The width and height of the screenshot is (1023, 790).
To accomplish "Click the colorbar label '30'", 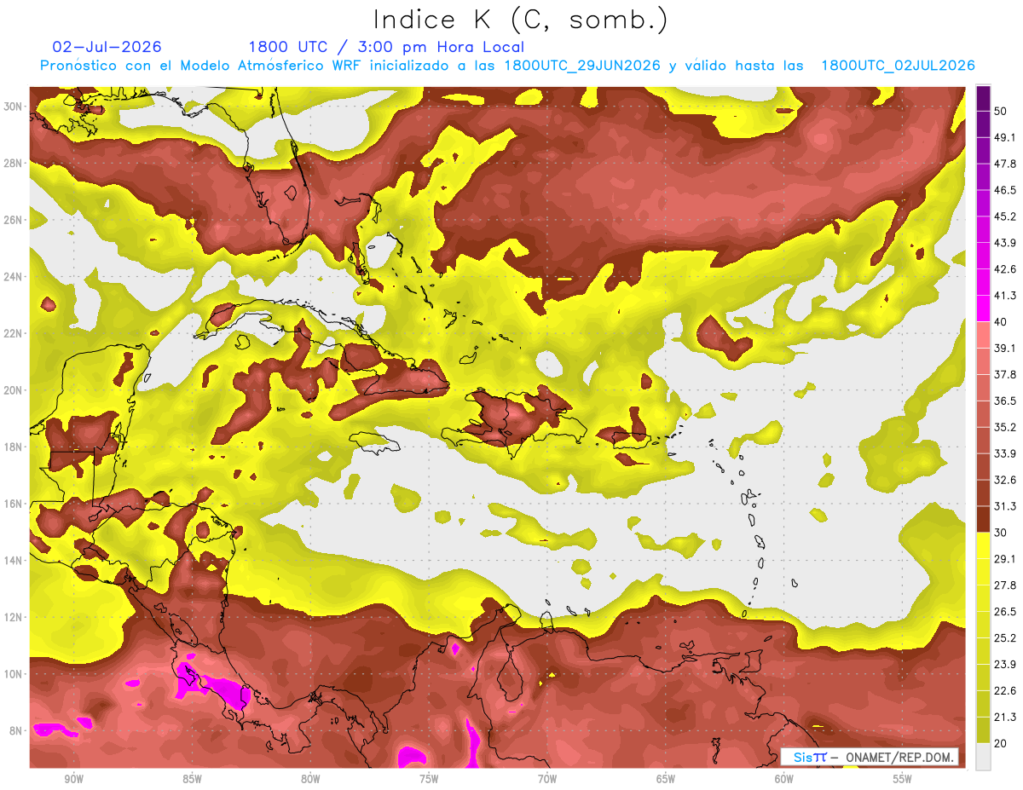I will pos(1002,533).
